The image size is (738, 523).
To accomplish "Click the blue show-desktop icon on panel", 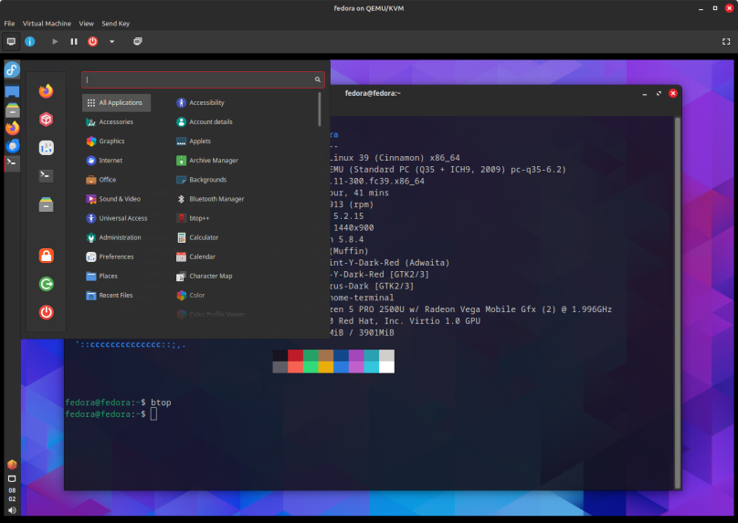I will 12,91.
